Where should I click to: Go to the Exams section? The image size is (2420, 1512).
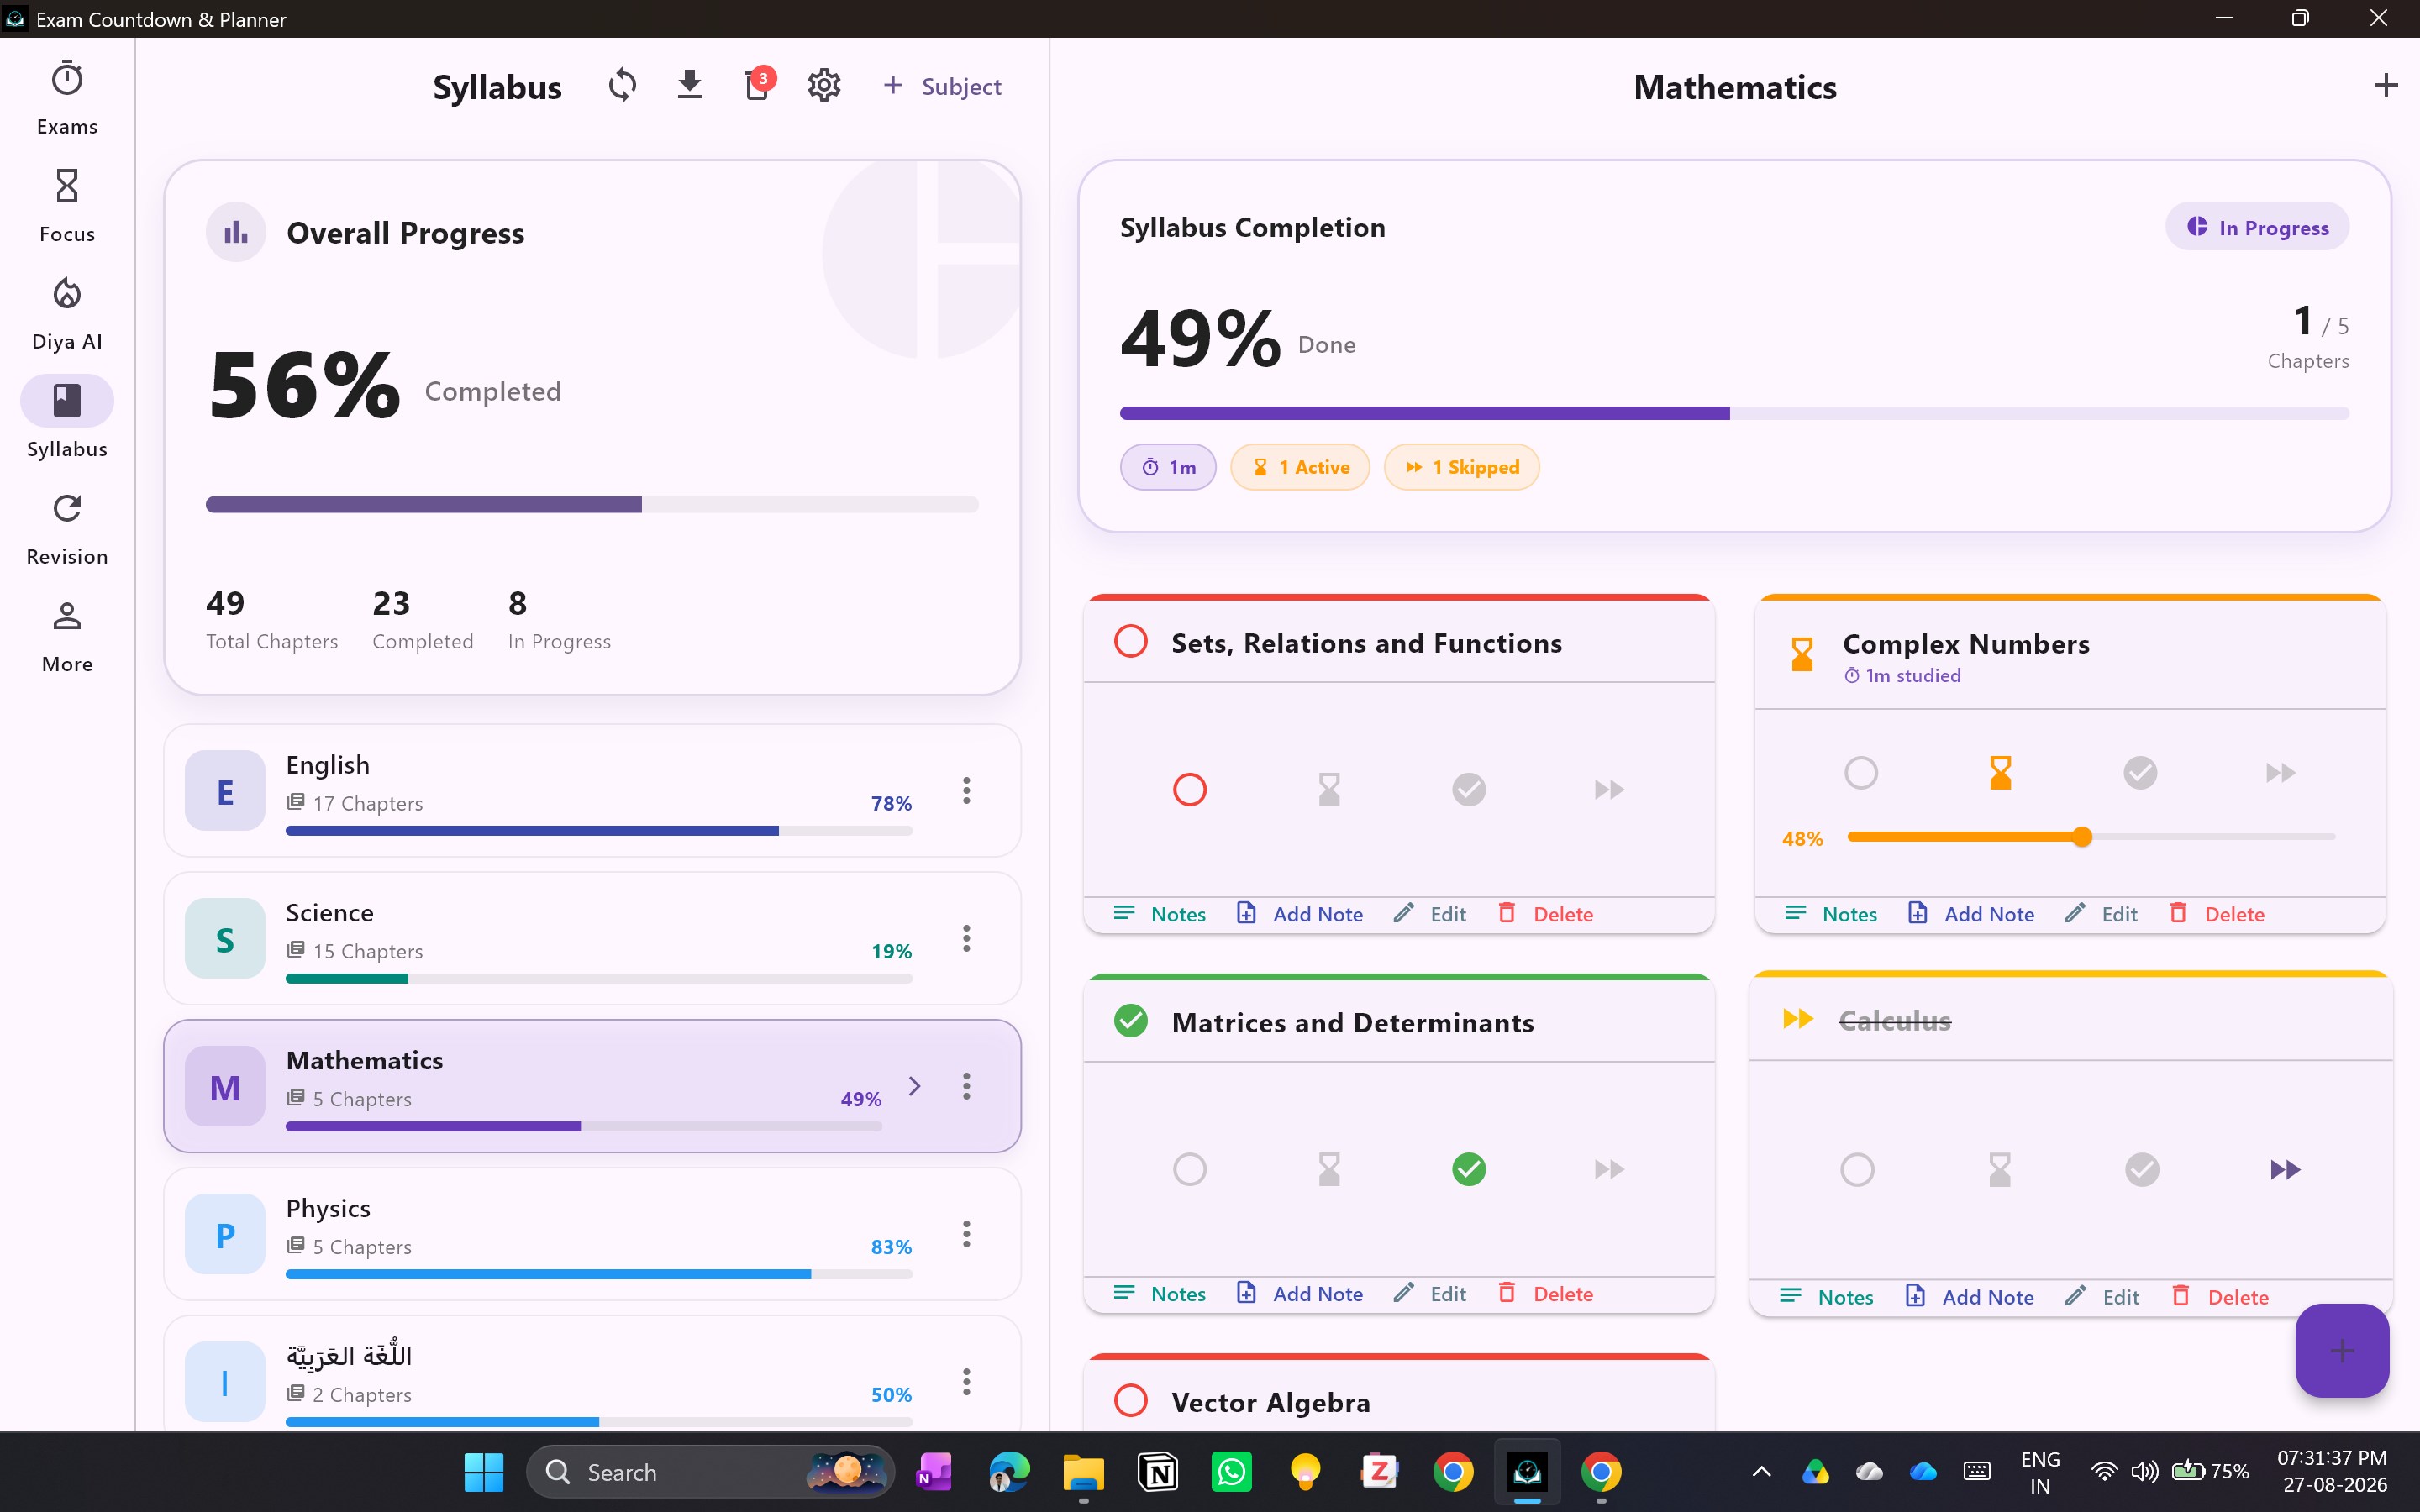pos(67,97)
